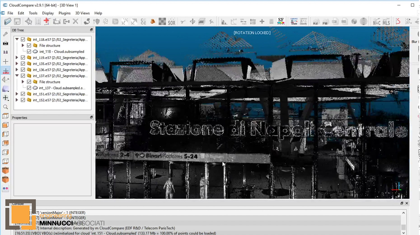The width and height of the screenshot is (420, 235).
Task: Click the Open file folder icon
Action: click(8, 21)
